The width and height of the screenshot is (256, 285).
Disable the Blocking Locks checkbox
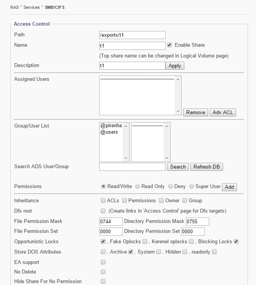236,241
